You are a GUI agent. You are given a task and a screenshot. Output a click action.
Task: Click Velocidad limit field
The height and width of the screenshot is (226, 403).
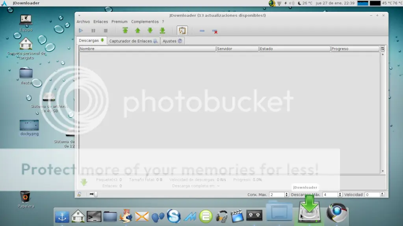tap(372, 195)
